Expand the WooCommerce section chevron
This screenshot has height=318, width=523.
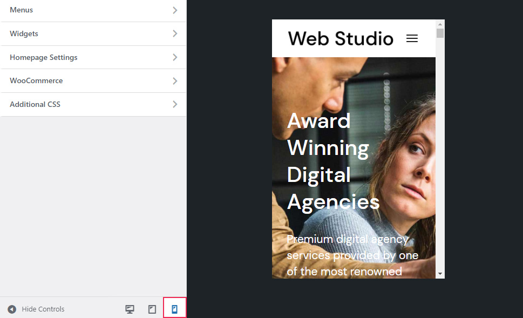tap(175, 81)
